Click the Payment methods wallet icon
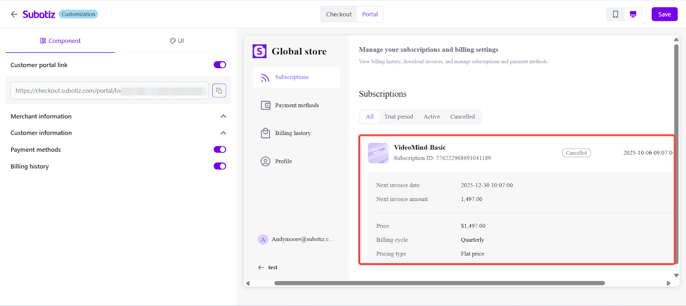 265,105
